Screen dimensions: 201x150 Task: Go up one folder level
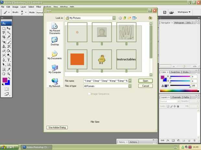pos(125,18)
